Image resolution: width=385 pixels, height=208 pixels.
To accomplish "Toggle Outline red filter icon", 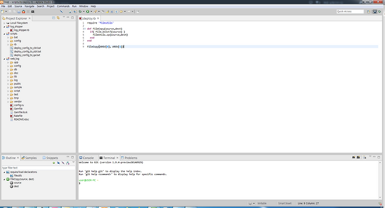I will [x=63, y=163].
